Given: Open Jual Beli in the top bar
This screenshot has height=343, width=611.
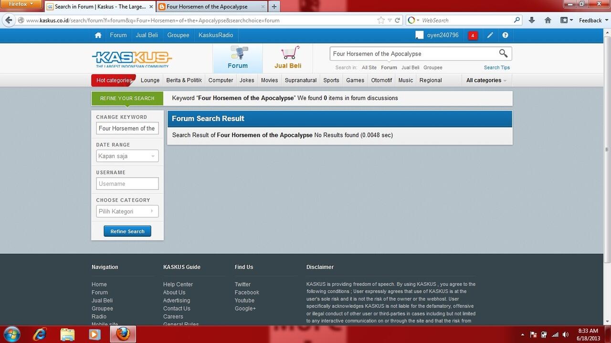Looking at the screenshot, I should coord(147,35).
